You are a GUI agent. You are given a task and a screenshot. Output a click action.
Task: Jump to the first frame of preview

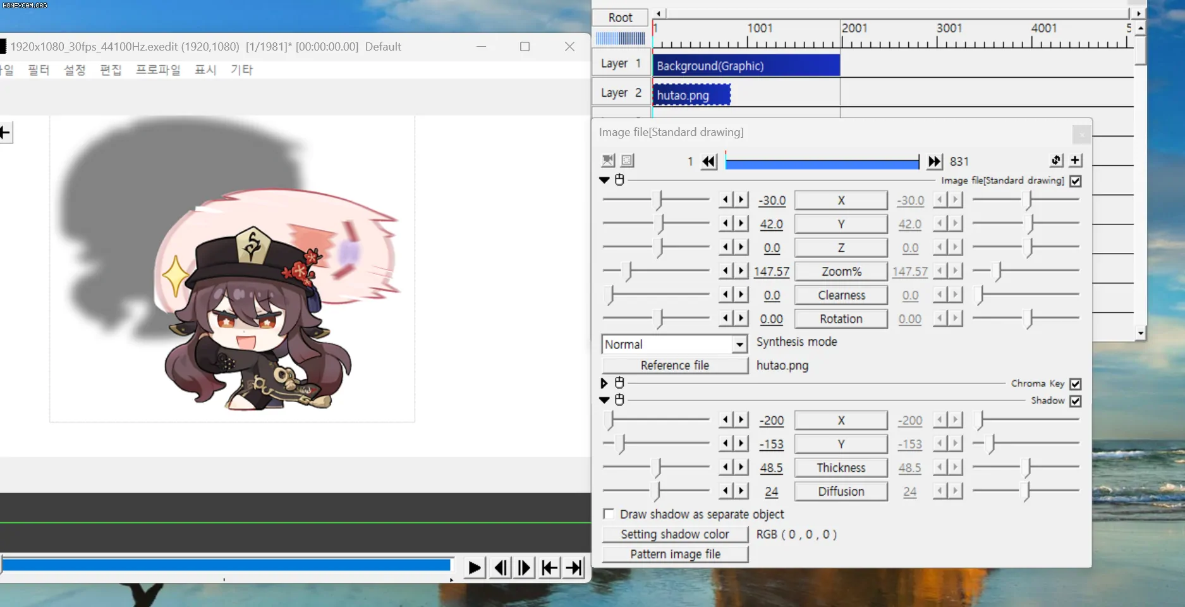click(549, 568)
